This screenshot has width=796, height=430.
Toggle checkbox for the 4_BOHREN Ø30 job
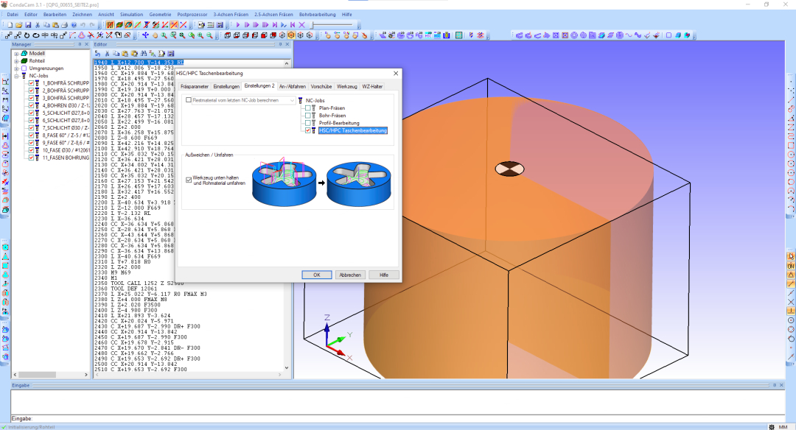pos(31,105)
